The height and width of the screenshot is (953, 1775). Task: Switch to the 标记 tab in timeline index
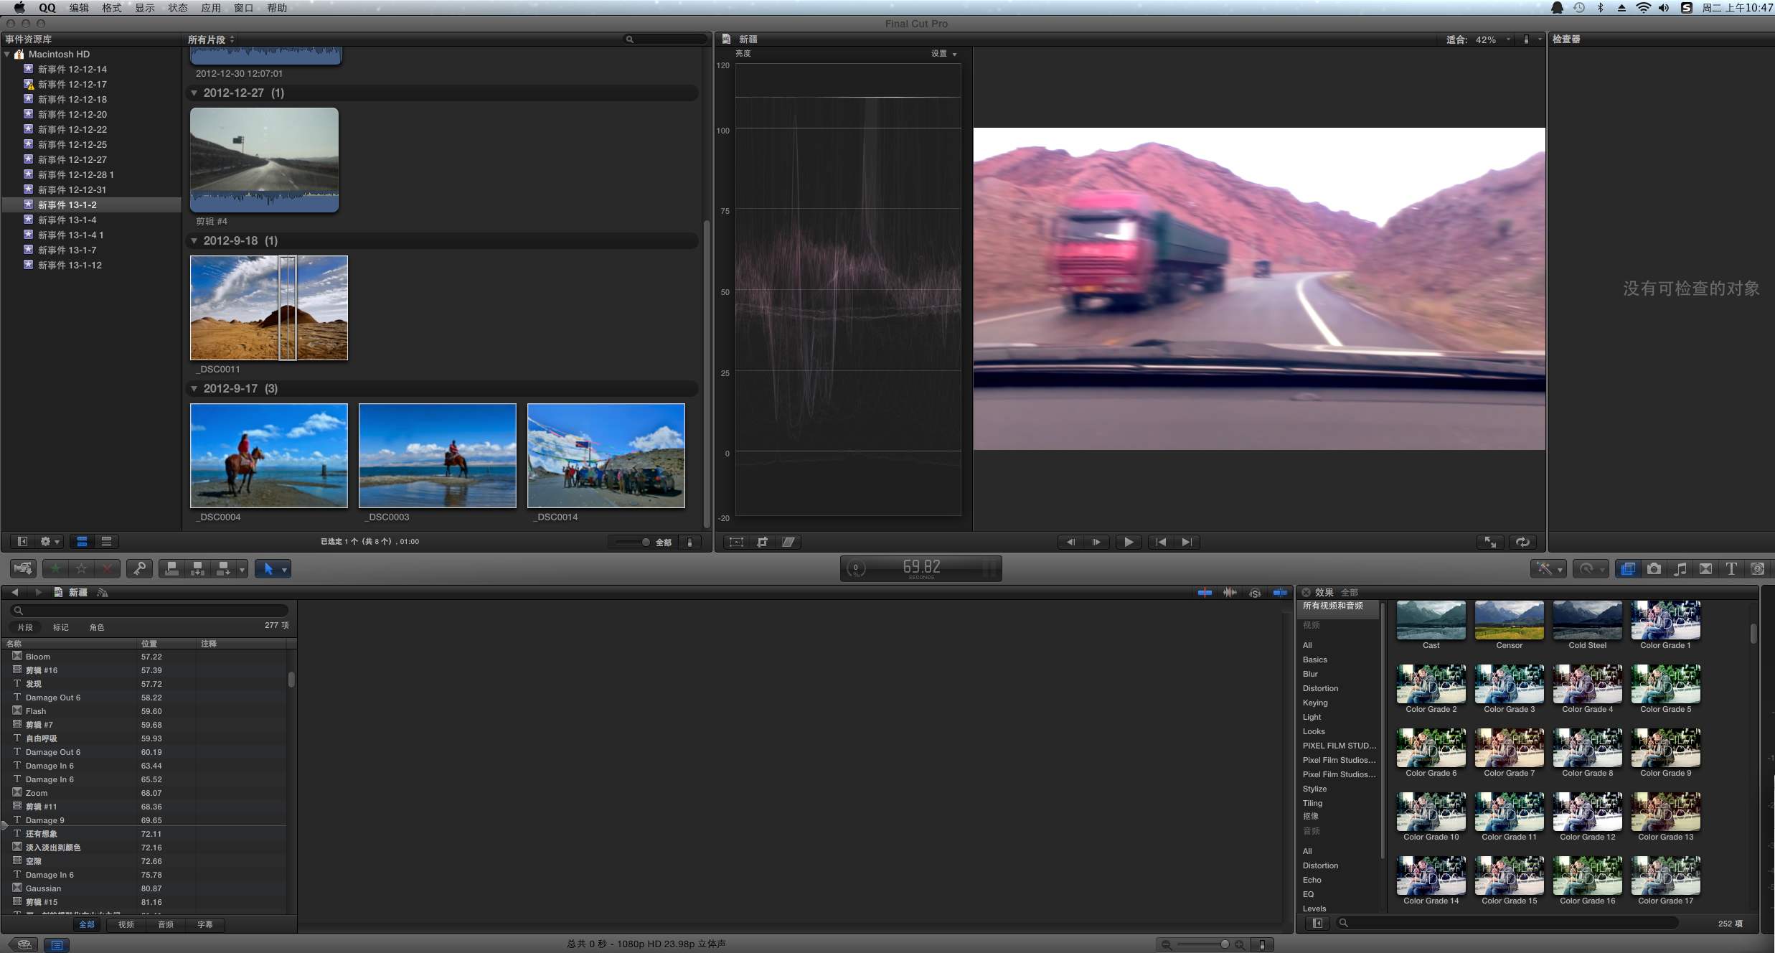coord(61,627)
